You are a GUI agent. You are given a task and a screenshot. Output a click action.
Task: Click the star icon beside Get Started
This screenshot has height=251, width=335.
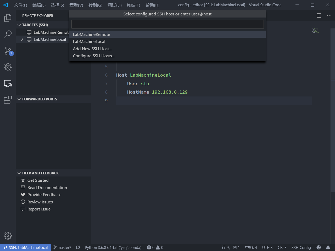pyautogui.click(x=23, y=180)
